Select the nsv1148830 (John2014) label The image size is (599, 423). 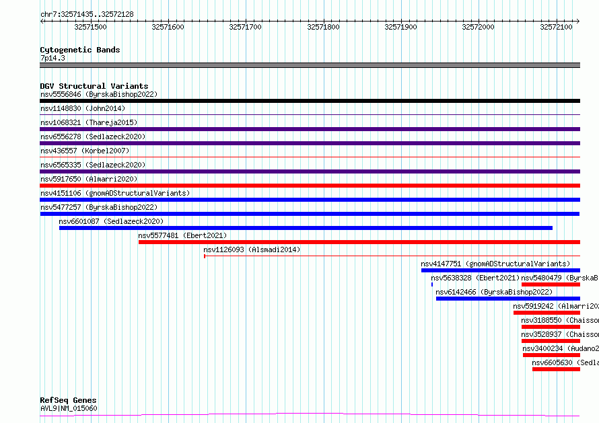pyautogui.click(x=83, y=108)
